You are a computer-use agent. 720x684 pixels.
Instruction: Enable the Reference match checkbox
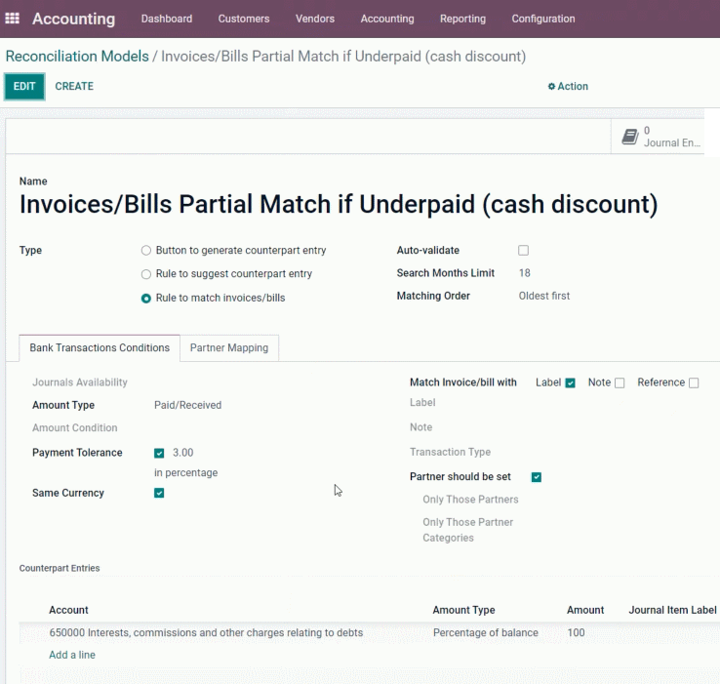(694, 383)
